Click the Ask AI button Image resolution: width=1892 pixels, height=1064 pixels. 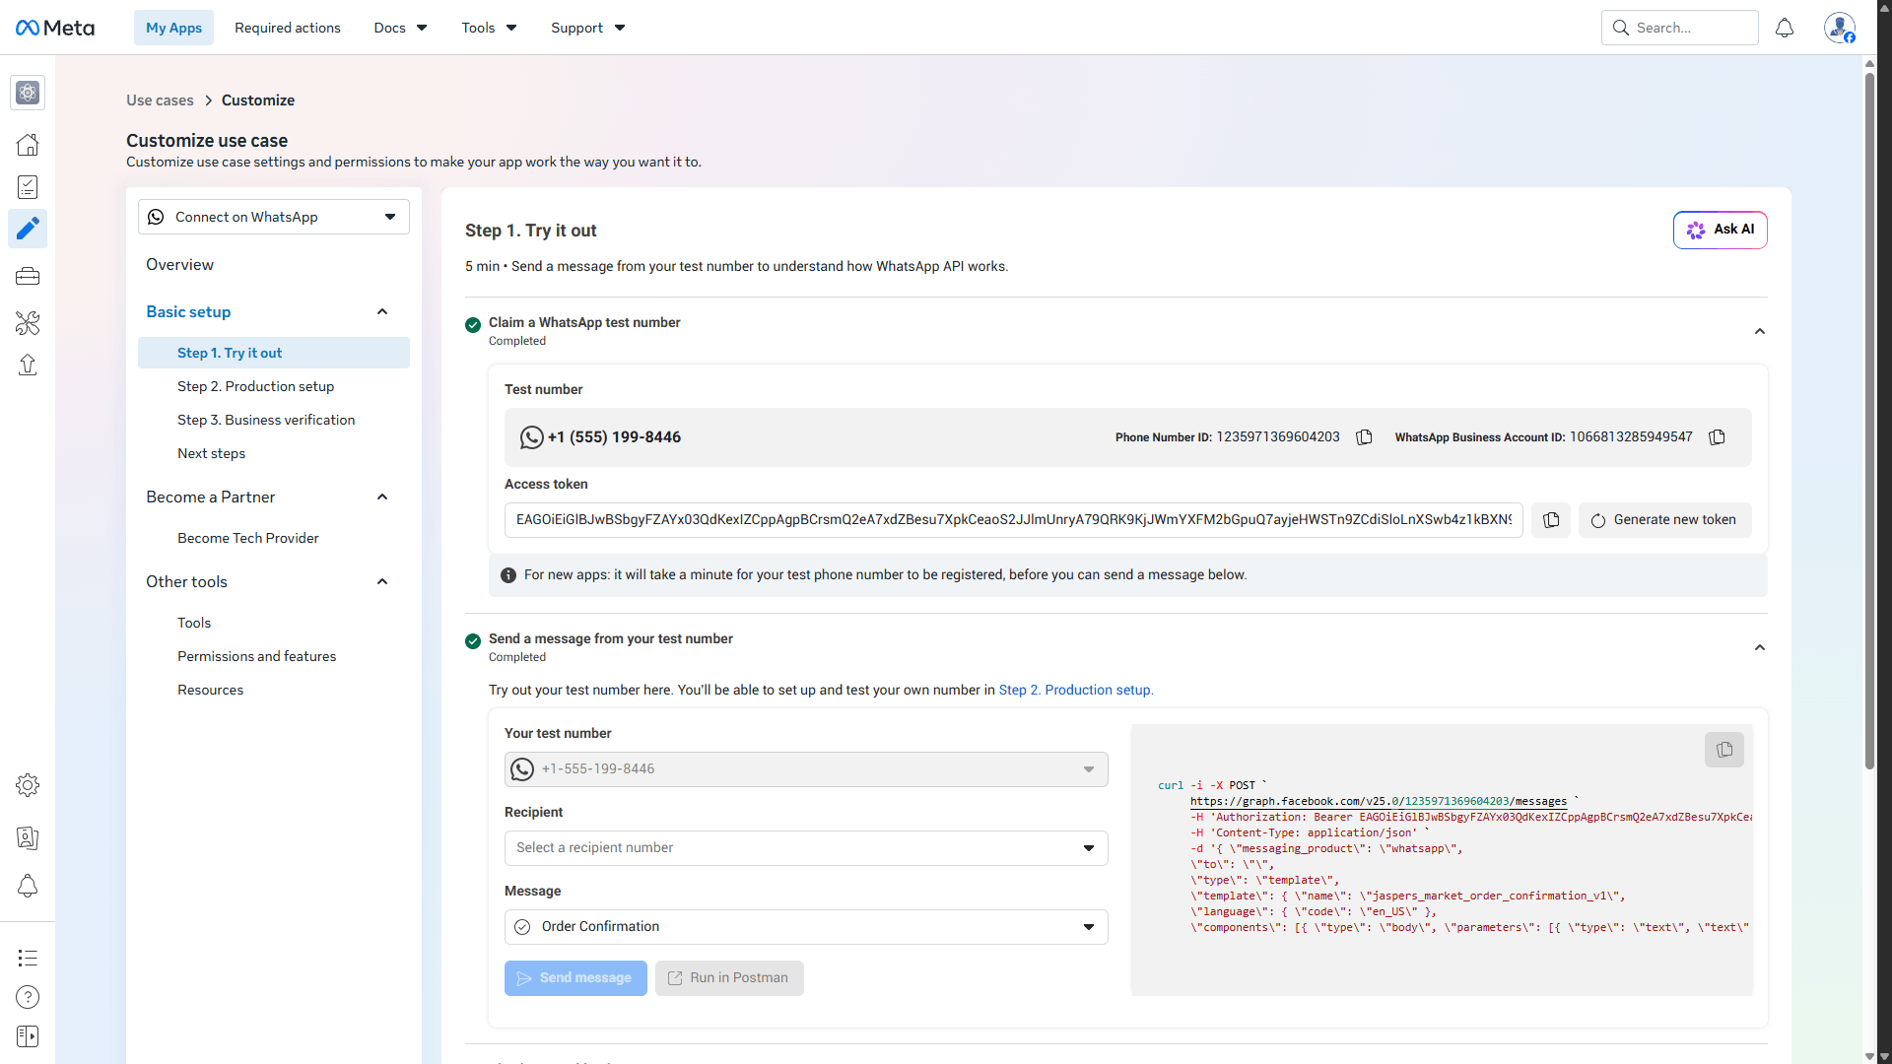click(x=1721, y=230)
